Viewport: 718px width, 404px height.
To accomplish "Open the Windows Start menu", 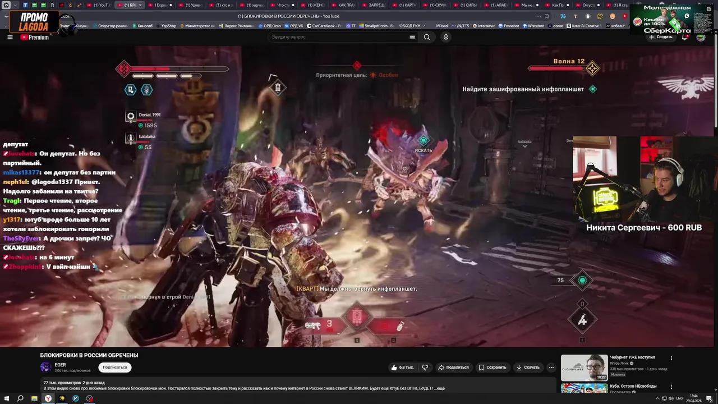I will pyautogui.click(x=6, y=398).
